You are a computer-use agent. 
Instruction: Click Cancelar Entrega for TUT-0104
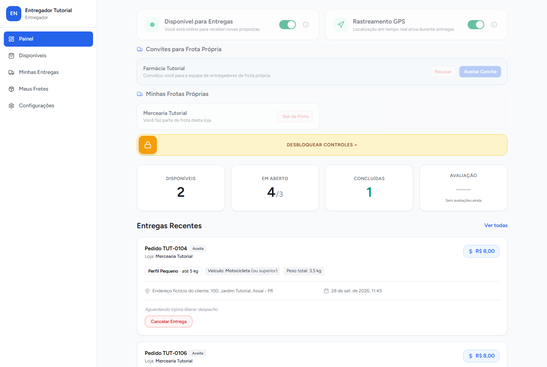tap(169, 322)
